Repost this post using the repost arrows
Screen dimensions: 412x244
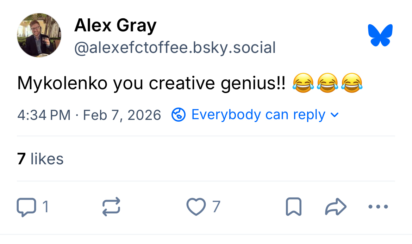point(111,207)
